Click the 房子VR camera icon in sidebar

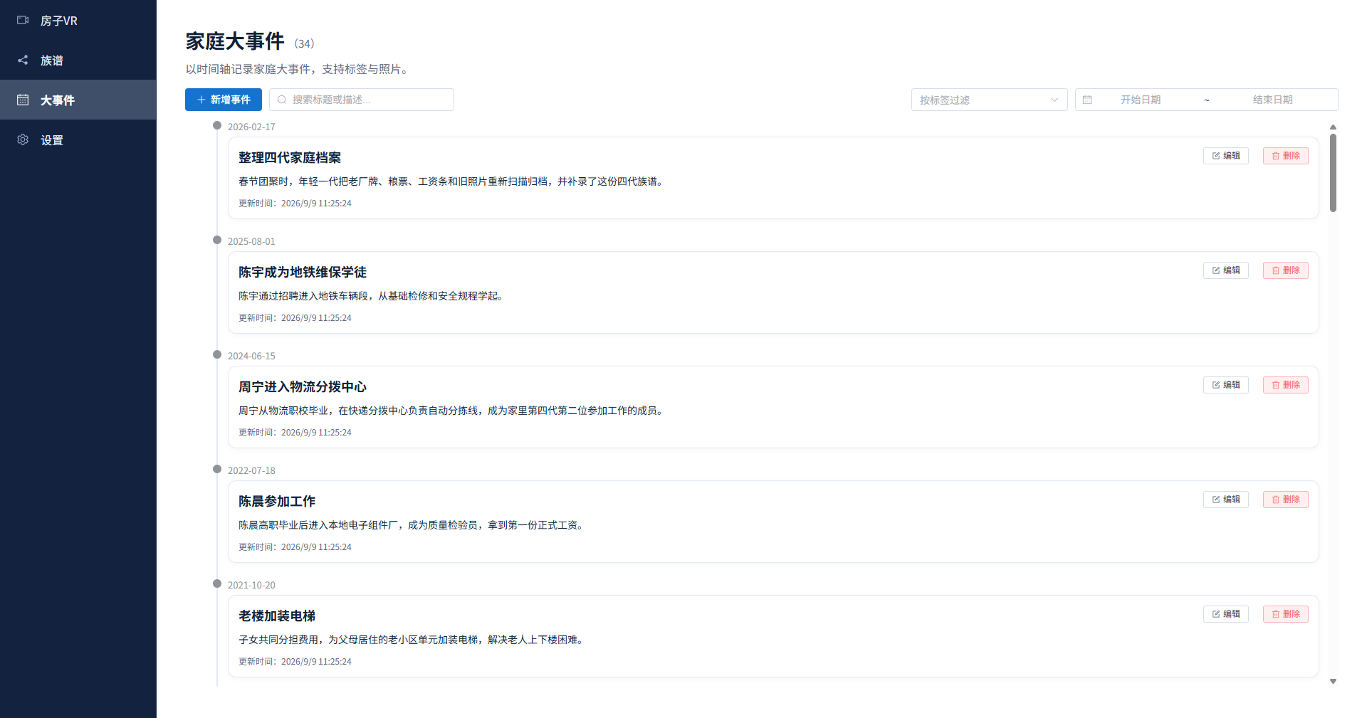tap(23, 20)
